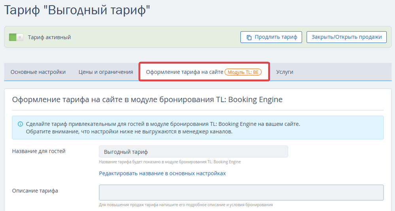
Task: Click the hint text under the description field
Action: pos(186,205)
